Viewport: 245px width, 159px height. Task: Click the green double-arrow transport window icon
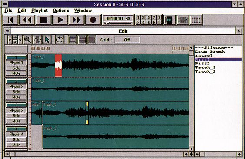(169, 20)
